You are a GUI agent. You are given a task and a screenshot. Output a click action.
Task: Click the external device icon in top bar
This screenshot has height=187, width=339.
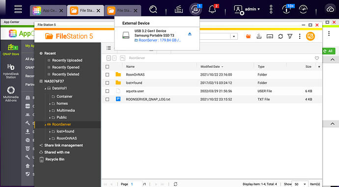tap(196, 10)
